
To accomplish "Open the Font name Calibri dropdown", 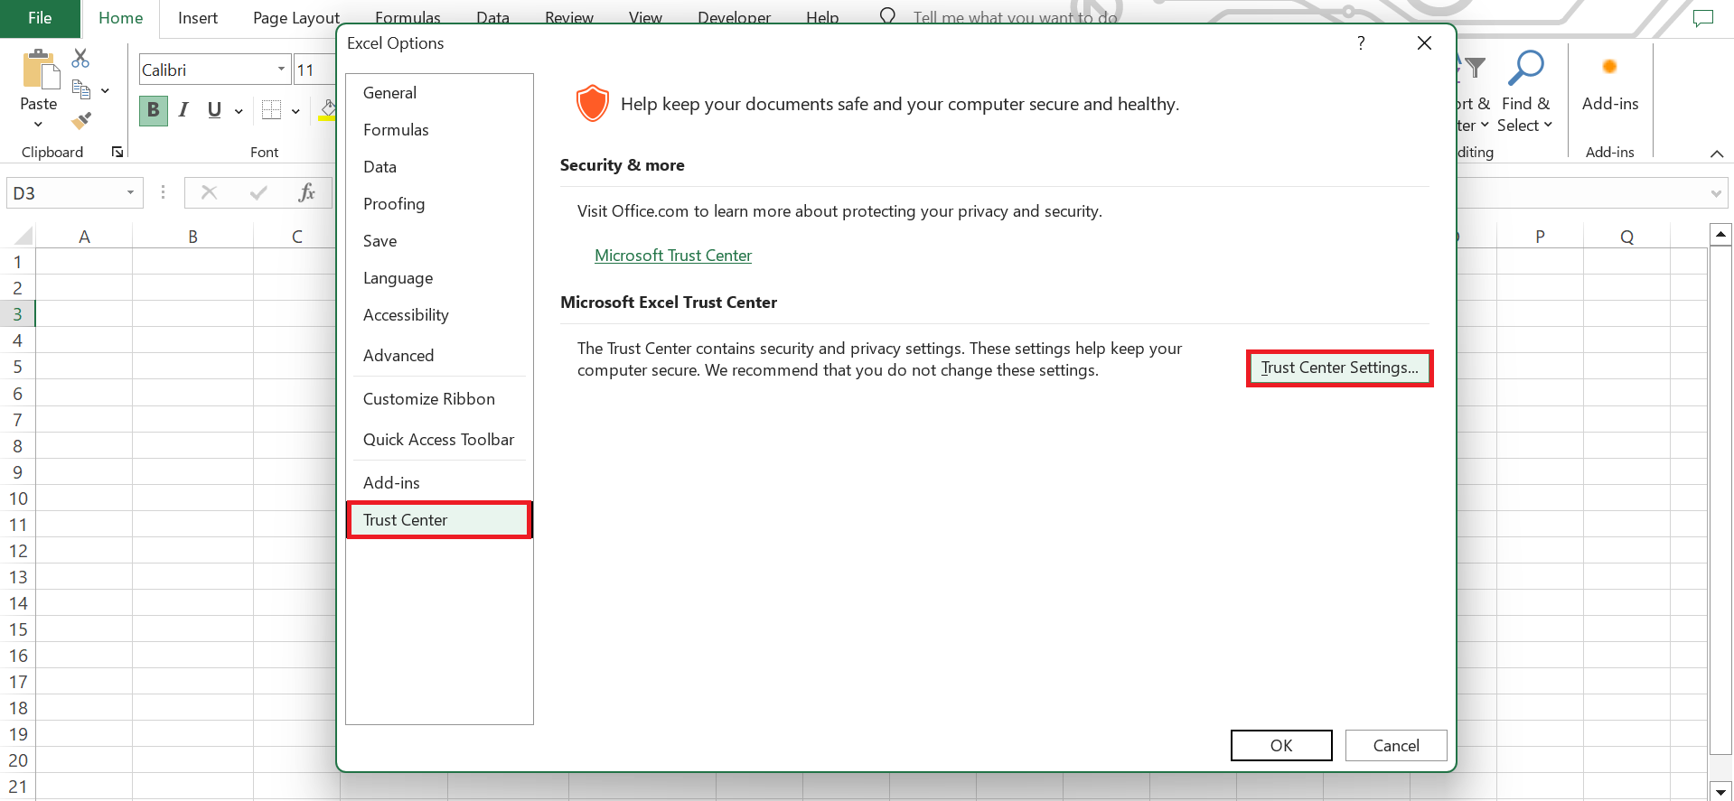I will [x=281, y=70].
